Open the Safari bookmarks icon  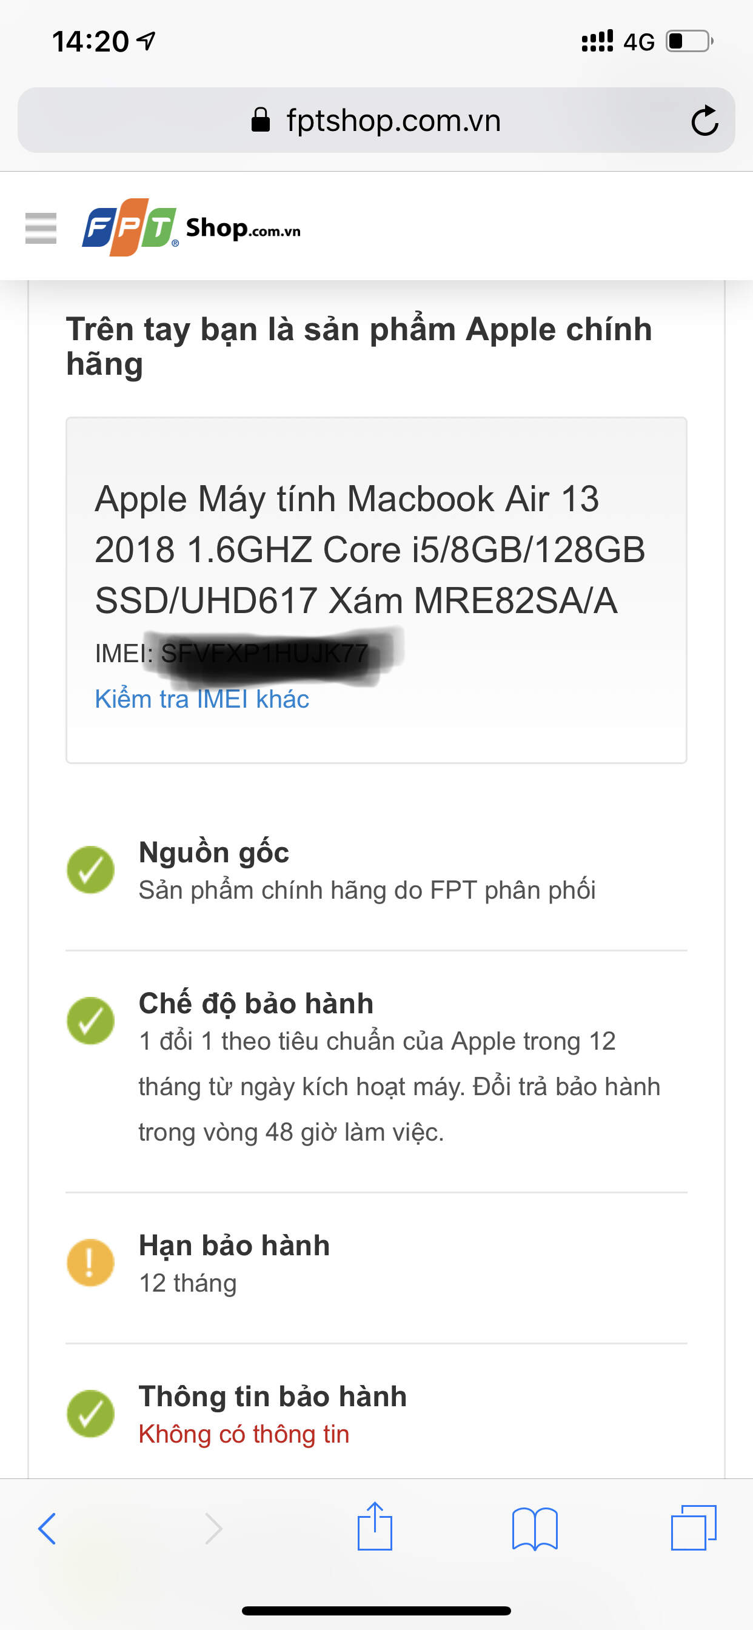pos(535,1528)
